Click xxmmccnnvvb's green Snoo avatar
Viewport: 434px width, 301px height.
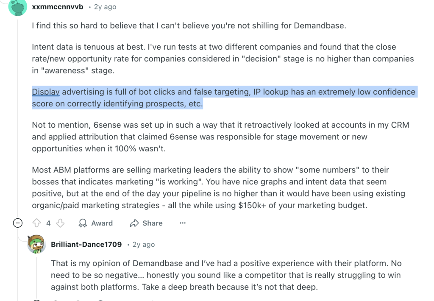pos(17,8)
